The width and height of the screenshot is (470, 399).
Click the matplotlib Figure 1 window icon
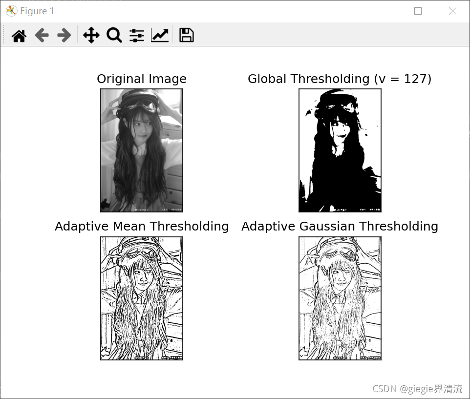click(11, 11)
